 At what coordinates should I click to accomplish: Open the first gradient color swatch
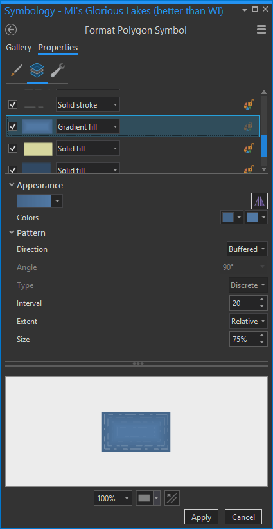[x=232, y=217]
